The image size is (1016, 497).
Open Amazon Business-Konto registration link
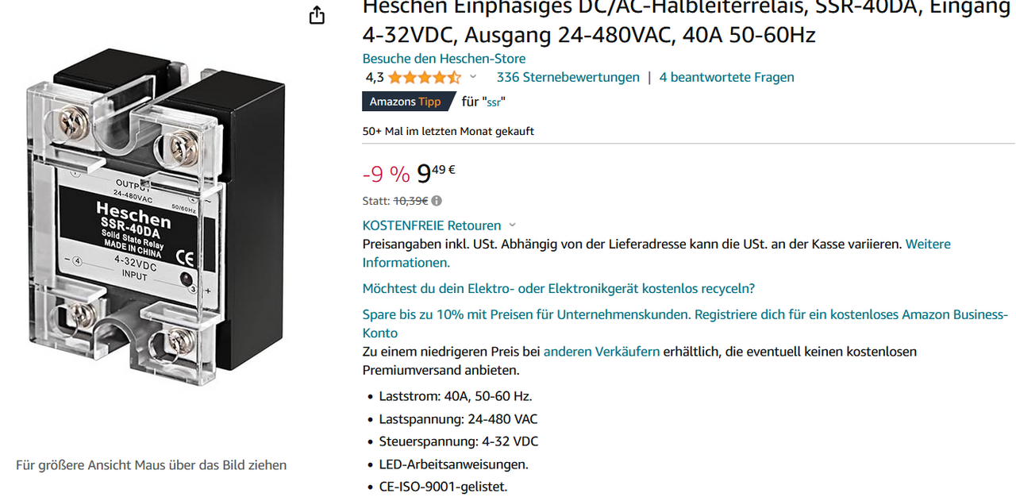(685, 324)
